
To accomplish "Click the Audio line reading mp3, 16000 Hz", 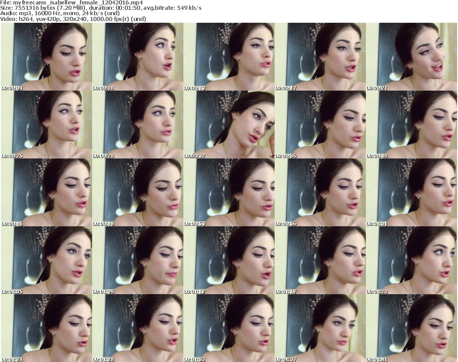I will tap(60, 13).
